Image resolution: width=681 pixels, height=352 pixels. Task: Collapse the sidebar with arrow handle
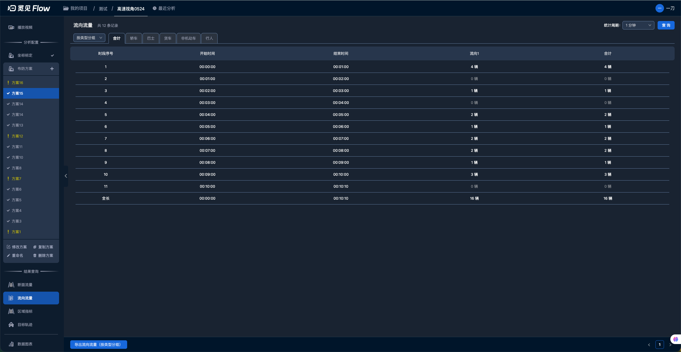click(66, 176)
